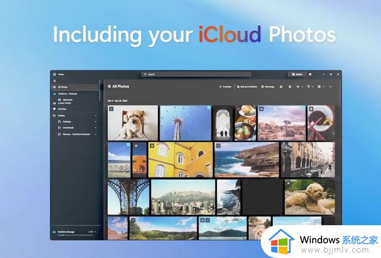Toggle the hamburger navigation menu

54,81
